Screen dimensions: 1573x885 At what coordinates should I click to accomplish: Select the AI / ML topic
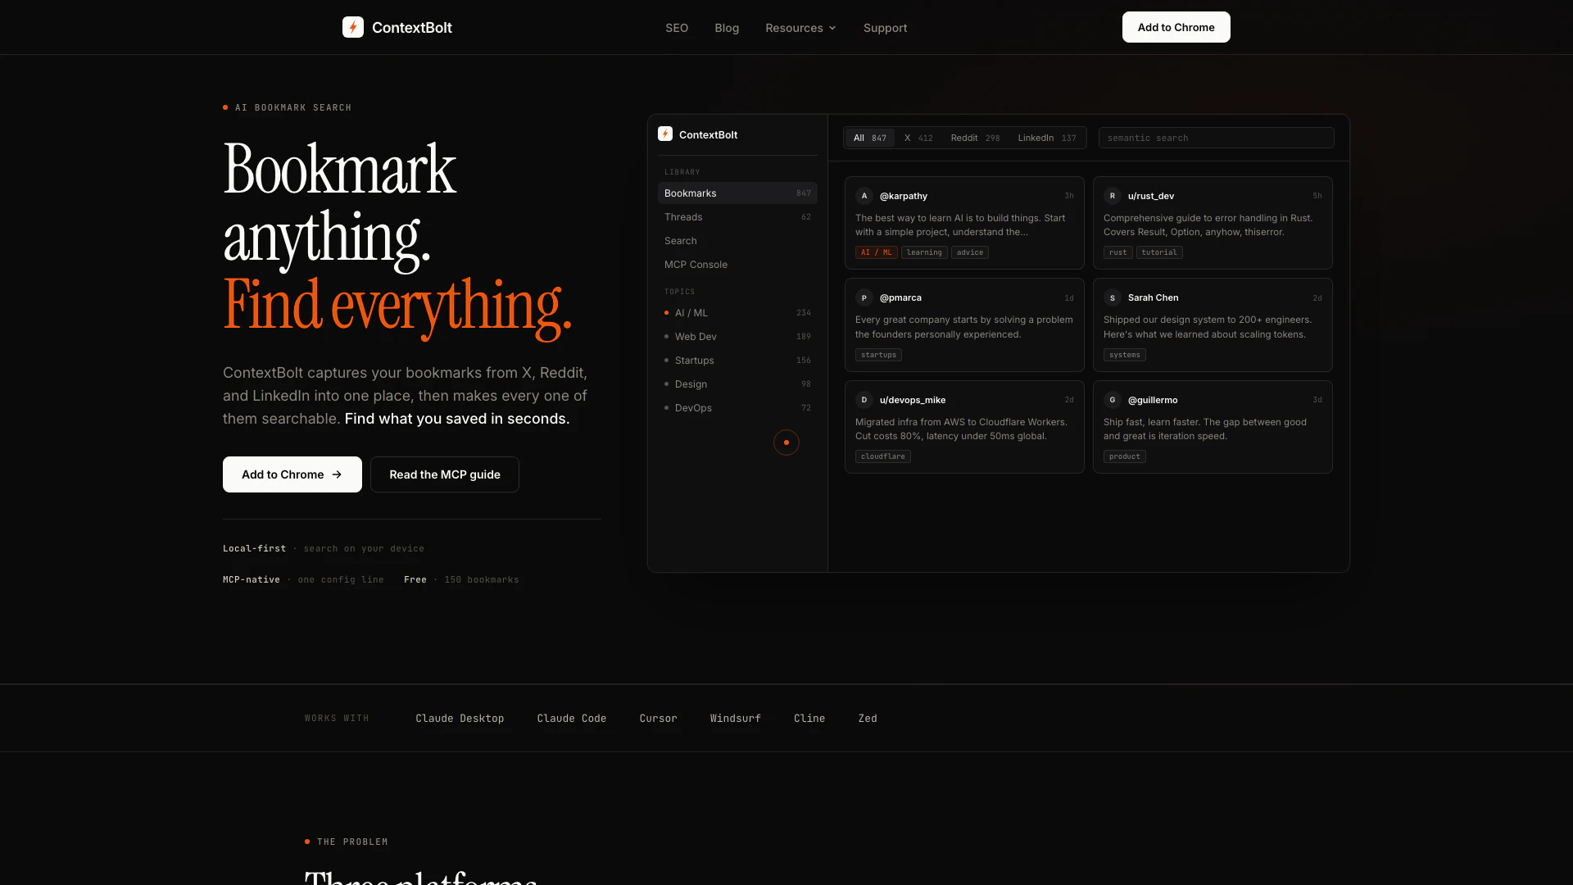[x=737, y=313]
